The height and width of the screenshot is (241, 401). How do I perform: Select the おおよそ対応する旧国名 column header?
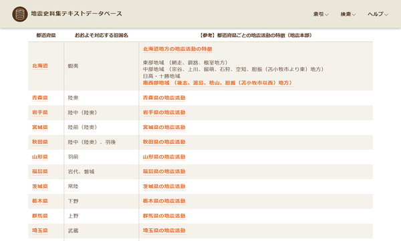[x=102, y=35]
